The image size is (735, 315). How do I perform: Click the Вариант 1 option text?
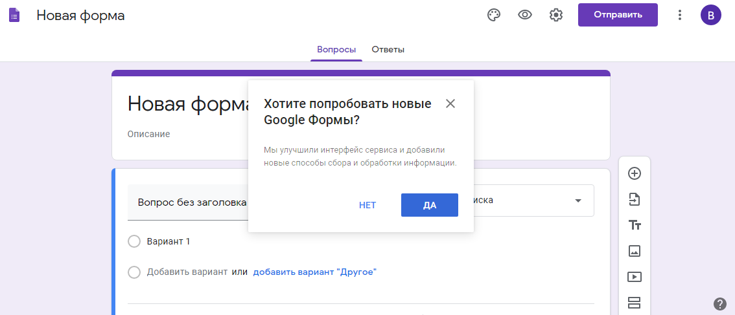coord(169,241)
